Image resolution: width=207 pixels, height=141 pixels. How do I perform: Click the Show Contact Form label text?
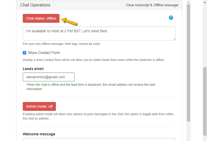44,53
